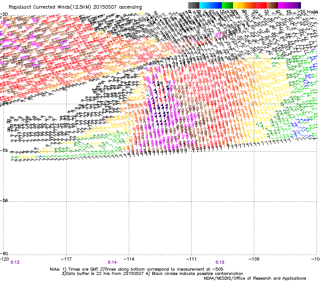Click the red 30-35 knots legend segment
Image resolution: width=320 pixels, height=281 pixels.
click(x=261, y=5)
